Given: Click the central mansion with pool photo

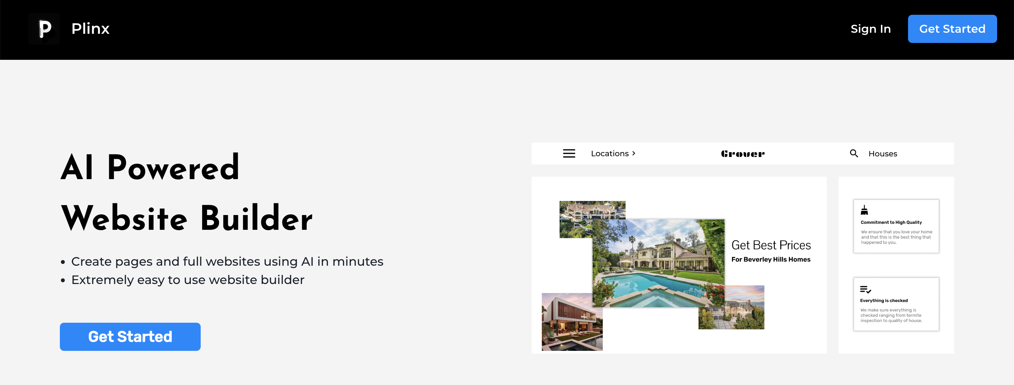Looking at the screenshot, I should [x=658, y=263].
